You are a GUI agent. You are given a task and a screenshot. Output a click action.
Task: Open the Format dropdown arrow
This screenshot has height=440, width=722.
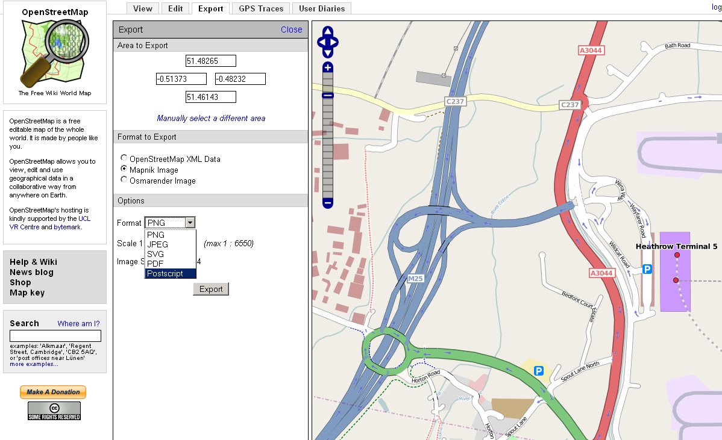click(190, 223)
